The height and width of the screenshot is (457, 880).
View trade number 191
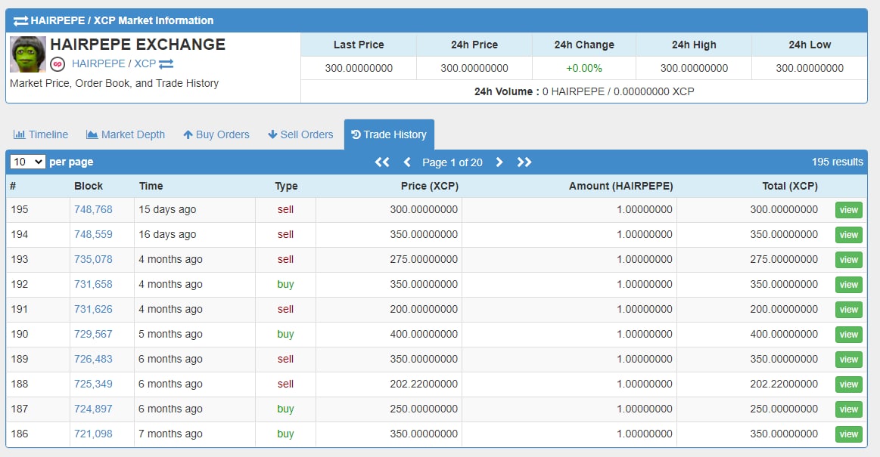(848, 310)
